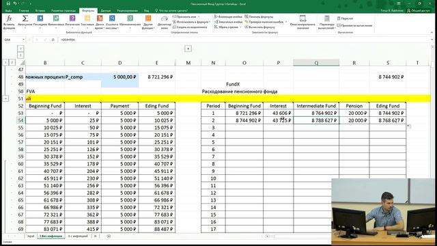
Task: Collapse the row group minus button at row 51
Action: coord(5,98)
